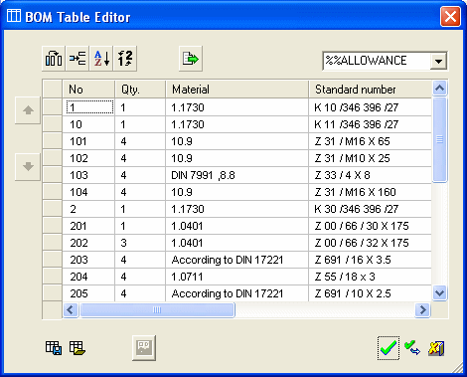Click the apply checkmark with blue arrows icon

[x=412, y=348]
